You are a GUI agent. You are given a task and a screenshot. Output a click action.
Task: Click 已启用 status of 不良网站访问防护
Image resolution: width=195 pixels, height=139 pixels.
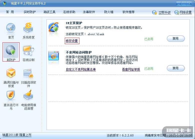[149, 68]
